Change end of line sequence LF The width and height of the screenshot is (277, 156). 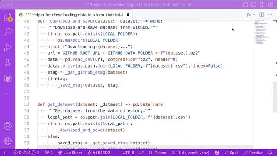pos(142,153)
